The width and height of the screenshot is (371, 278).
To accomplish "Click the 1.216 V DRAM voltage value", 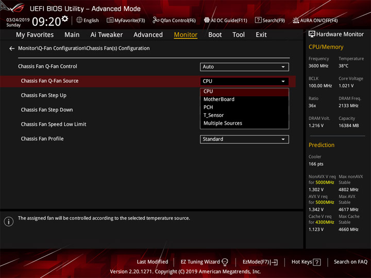I will [316, 126].
